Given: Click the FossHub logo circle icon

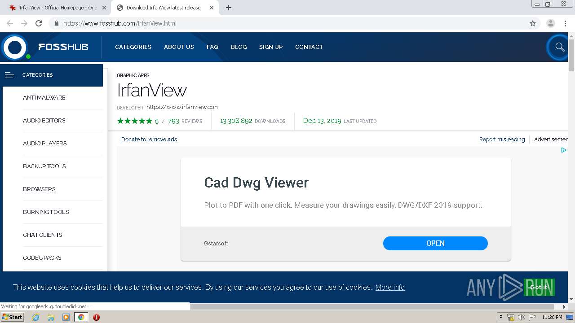Looking at the screenshot, I should (x=15, y=47).
